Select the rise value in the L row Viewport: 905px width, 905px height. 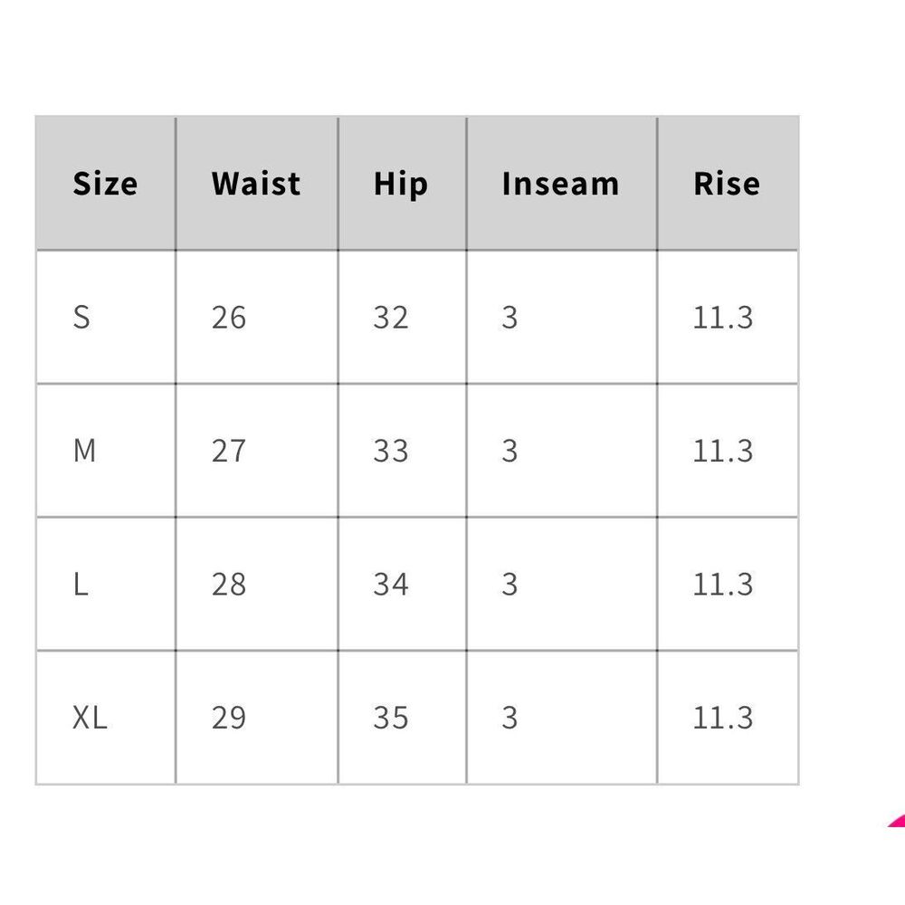[x=723, y=584]
